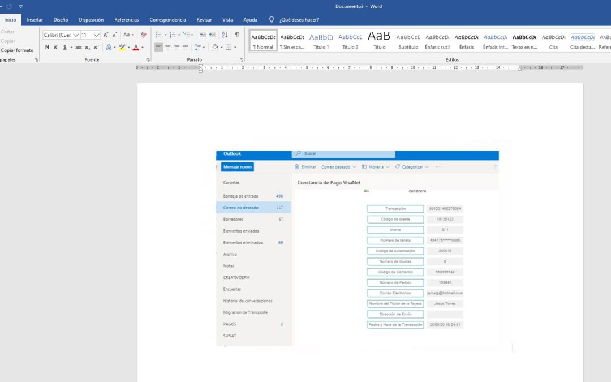
Task: Click the Redo icon in the title bar
Action: pyautogui.click(x=10, y=6)
